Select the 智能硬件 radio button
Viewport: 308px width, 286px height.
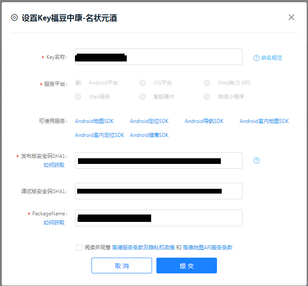(142, 97)
